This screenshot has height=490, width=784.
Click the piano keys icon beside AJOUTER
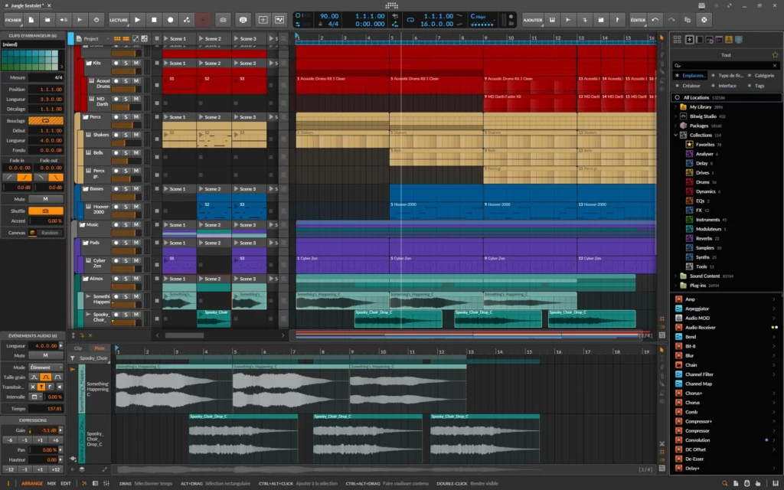tap(552, 20)
